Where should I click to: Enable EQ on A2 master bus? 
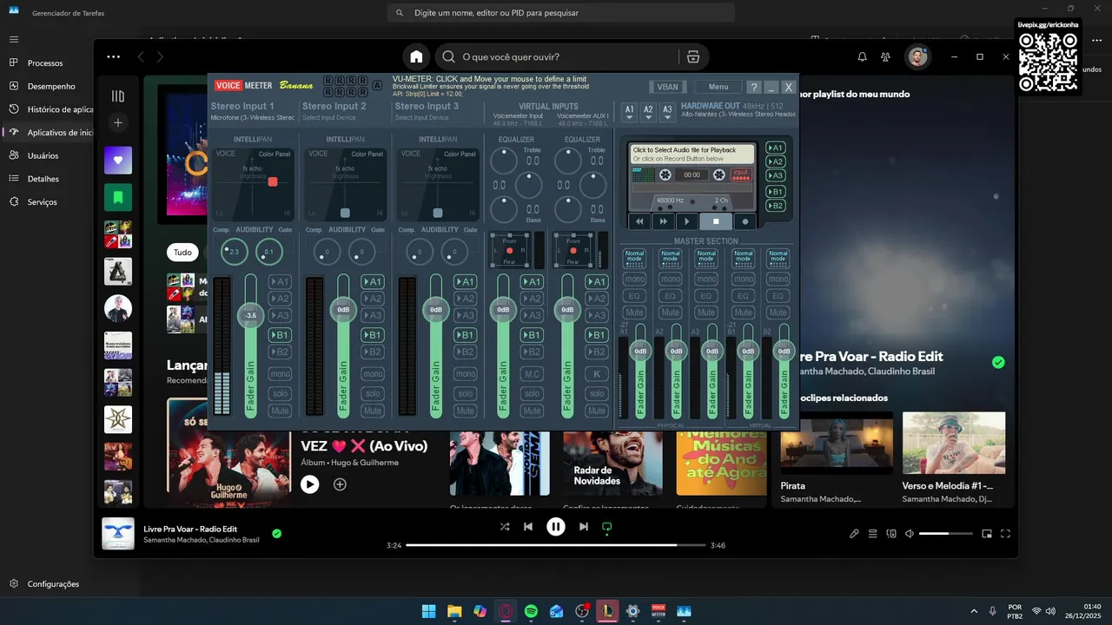670,296
